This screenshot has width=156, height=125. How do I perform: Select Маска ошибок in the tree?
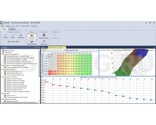10,51
